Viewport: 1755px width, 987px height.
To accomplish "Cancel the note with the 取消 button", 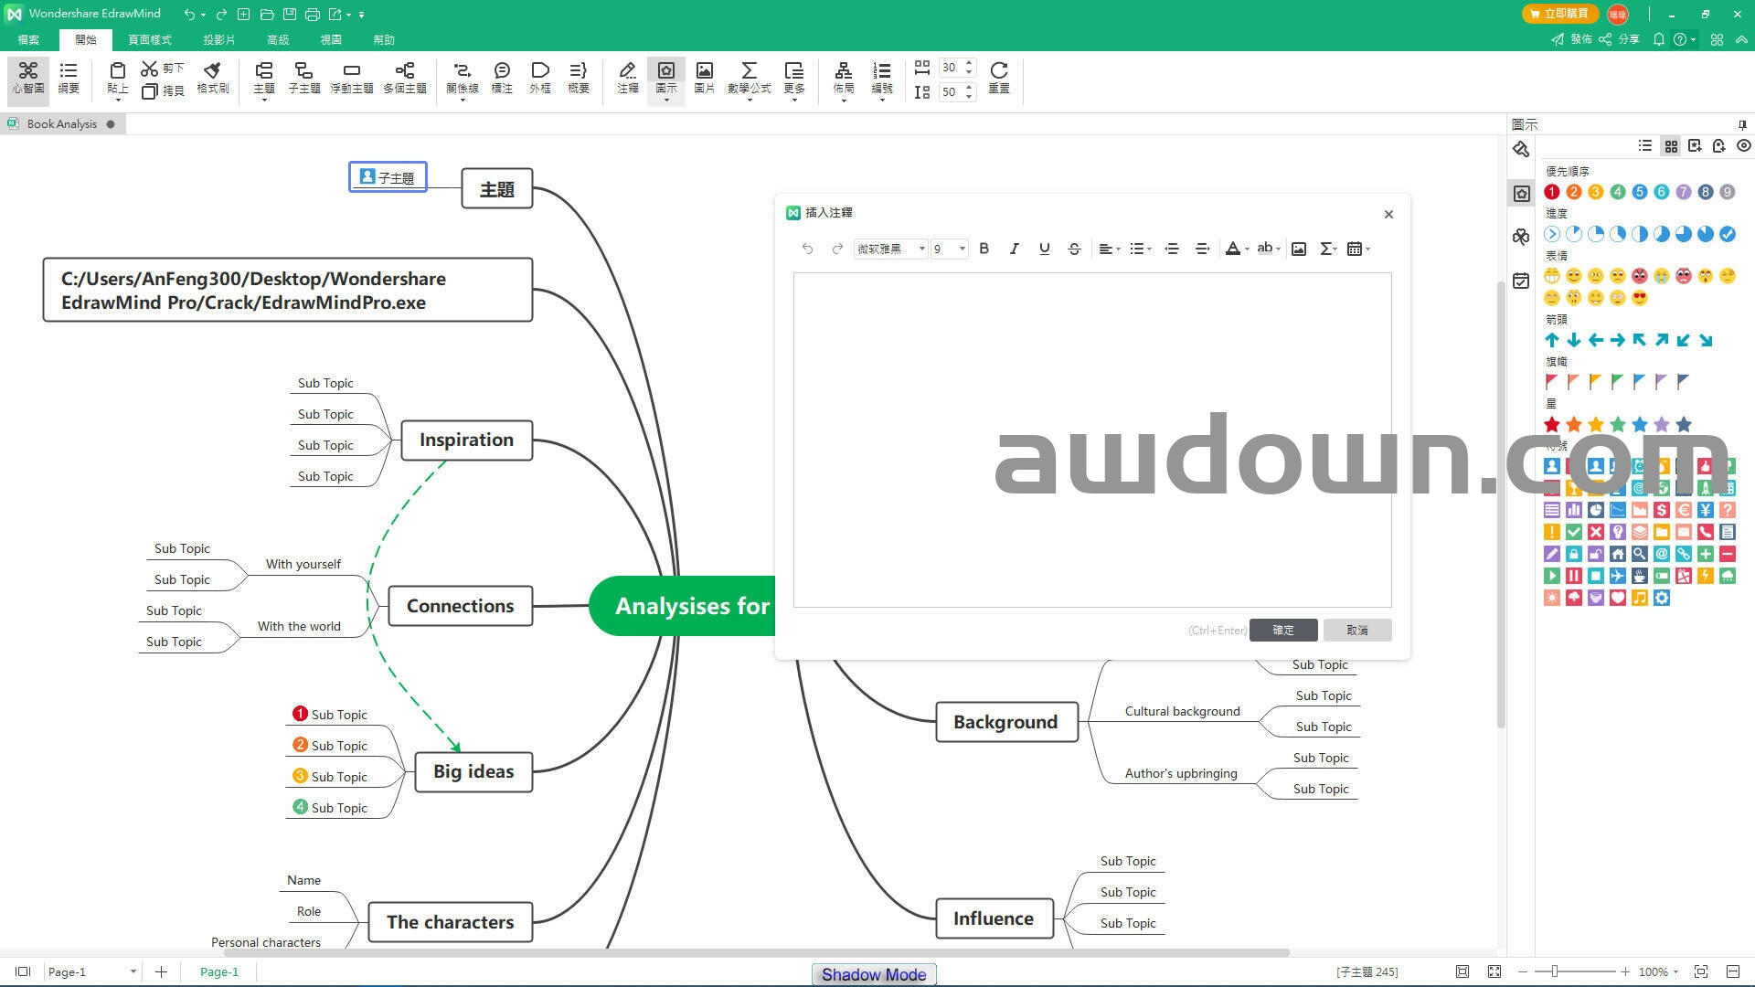I will [1356, 630].
